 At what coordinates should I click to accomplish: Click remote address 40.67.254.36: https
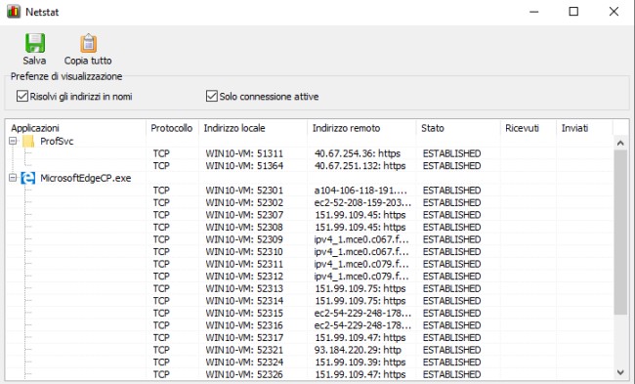click(x=358, y=153)
